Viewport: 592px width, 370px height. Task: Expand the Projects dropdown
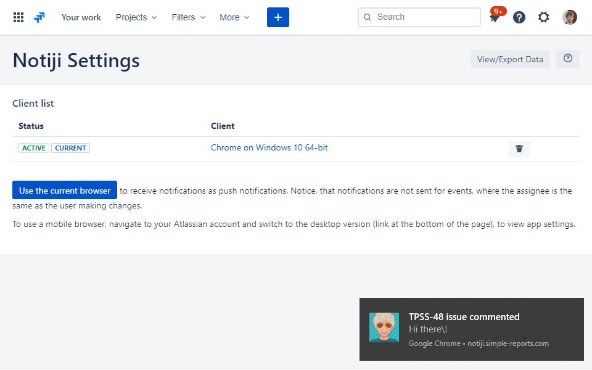pyautogui.click(x=136, y=17)
